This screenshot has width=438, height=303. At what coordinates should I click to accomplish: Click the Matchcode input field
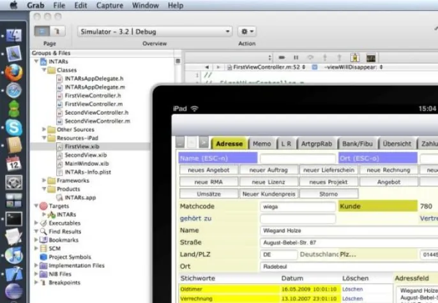(298, 207)
